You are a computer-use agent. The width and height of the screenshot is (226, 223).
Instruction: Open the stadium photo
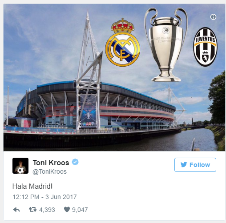(114, 77)
